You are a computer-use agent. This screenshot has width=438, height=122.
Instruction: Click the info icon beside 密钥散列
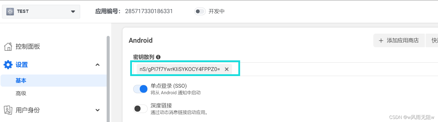click(x=158, y=57)
